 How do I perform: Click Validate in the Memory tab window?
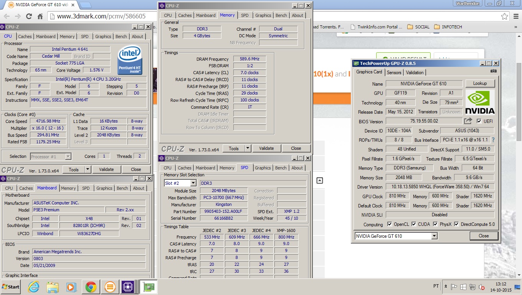(266, 148)
